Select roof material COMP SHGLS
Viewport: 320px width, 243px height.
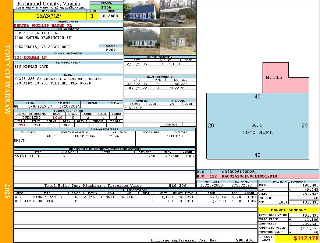point(86,136)
